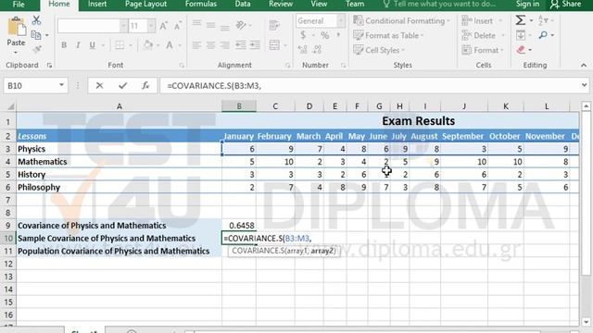
Task: Click vertical scrollbar up arrow
Action: coord(586,106)
